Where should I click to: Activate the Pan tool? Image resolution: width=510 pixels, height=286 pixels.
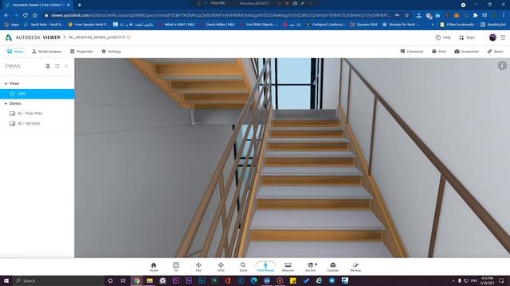click(x=198, y=267)
